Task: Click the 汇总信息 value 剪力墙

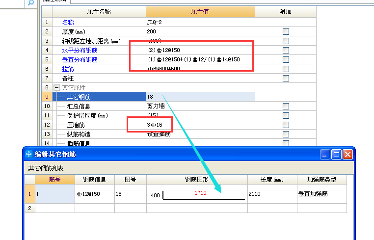Action: tap(200, 106)
